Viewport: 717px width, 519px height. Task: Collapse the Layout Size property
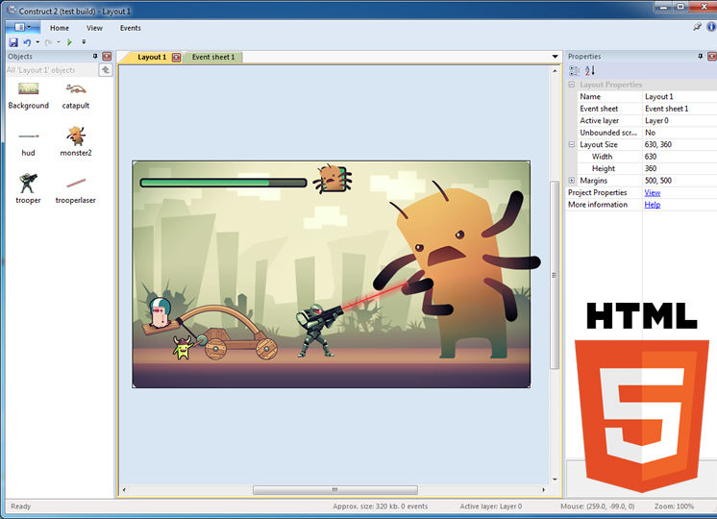pos(572,144)
